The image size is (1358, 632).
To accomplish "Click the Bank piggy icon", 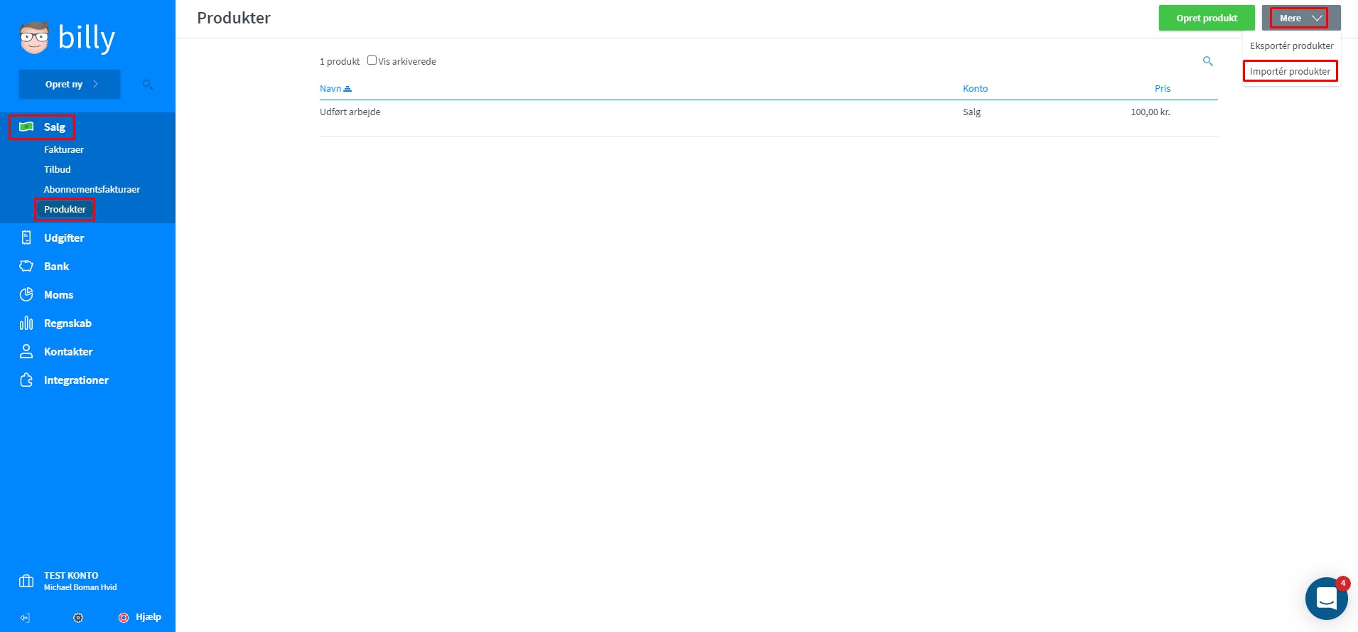I will [x=26, y=266].
